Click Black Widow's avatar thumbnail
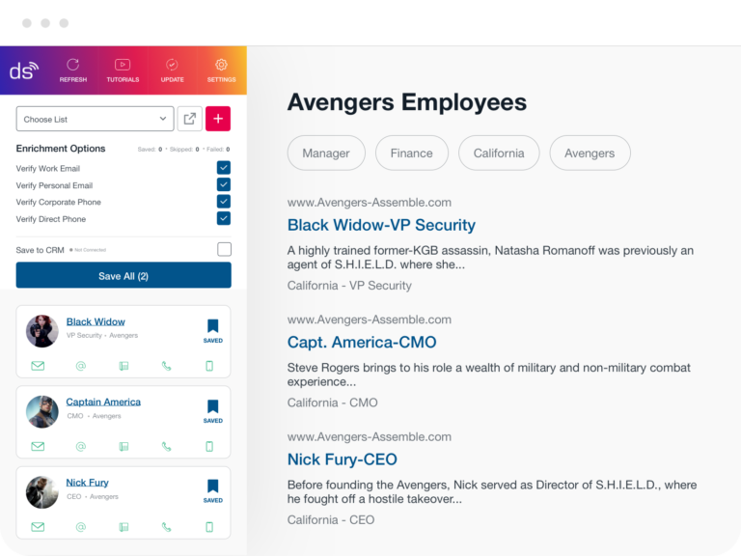This screenshot has height=556, width=741. tap(42, 331)
